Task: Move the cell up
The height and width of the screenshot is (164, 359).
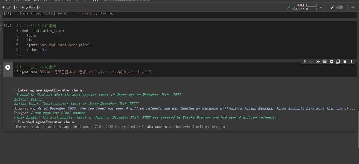Action: [304, 62]
